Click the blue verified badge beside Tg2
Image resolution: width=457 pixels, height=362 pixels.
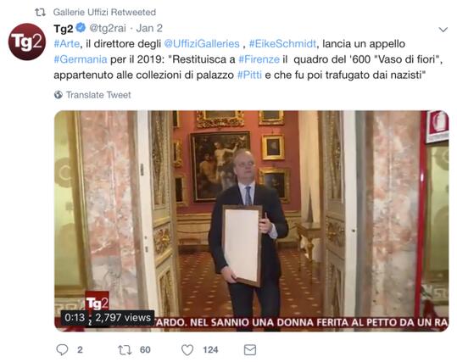point(81,28)
